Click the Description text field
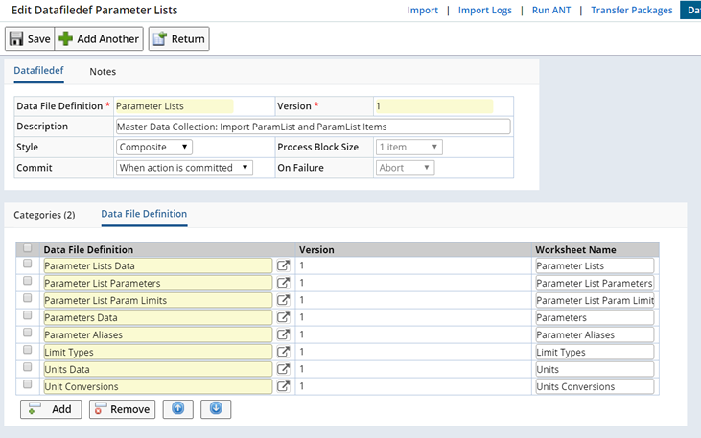 pos(313,127)
